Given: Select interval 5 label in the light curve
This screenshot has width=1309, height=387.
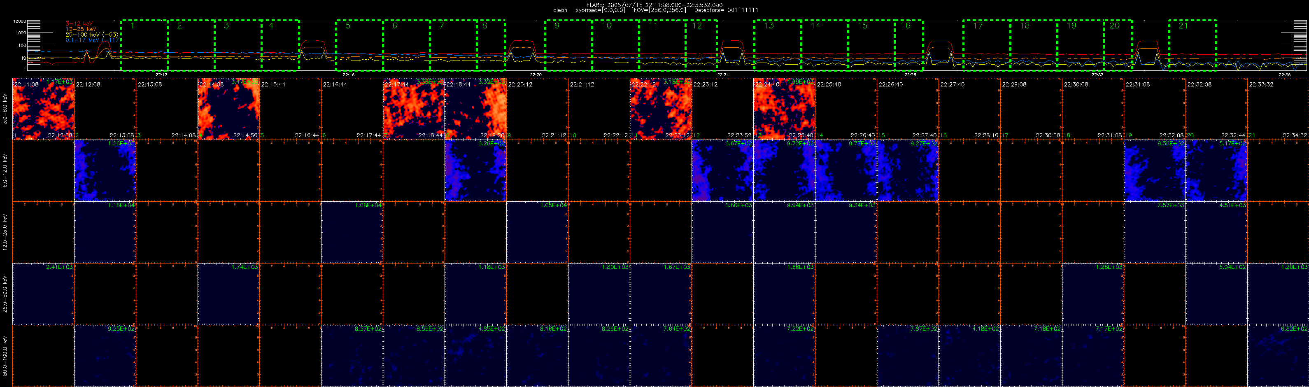Looking at the screenshot, I should (x=348, y=26).
